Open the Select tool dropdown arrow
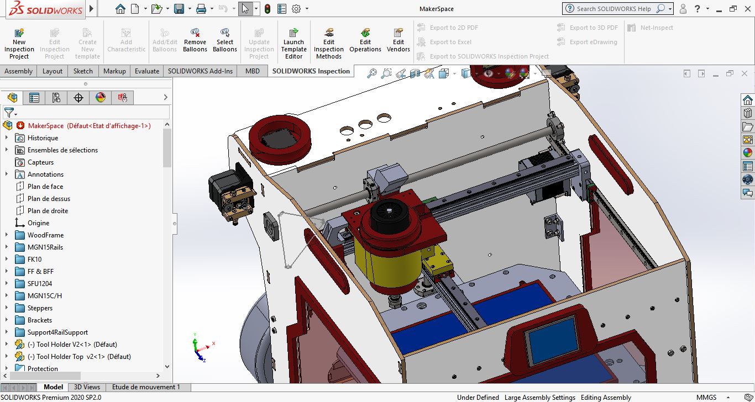Viewport: 755px width, 402px height. 256,9
